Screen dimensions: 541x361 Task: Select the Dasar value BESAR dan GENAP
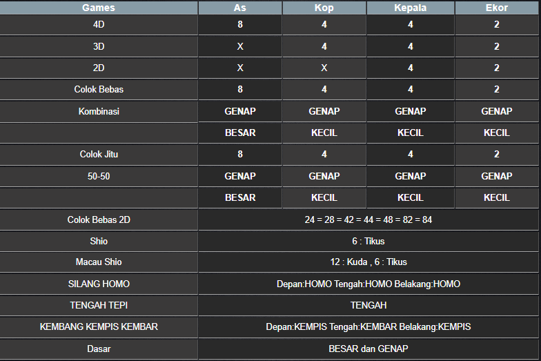[x=368, y=349]
